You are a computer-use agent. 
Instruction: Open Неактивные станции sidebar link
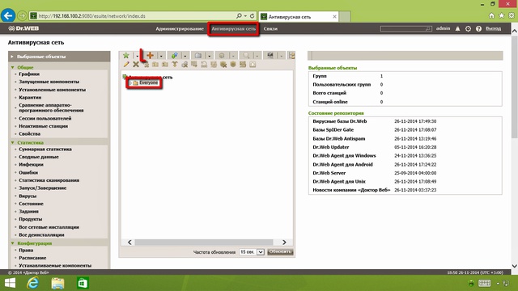point(43,126)
